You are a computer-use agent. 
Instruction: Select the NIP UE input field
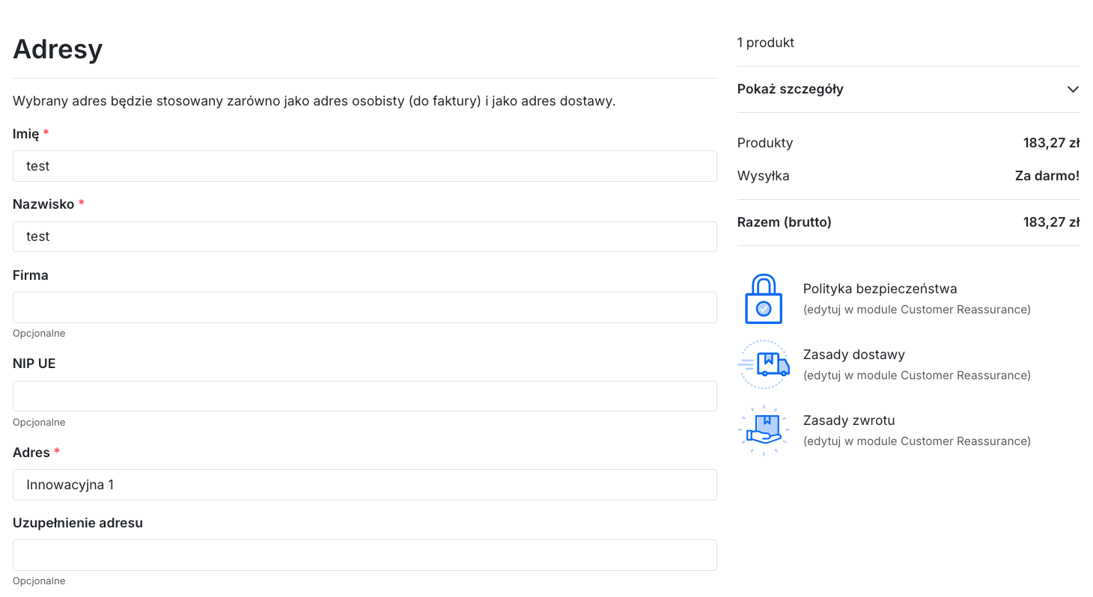click(365, 396)
